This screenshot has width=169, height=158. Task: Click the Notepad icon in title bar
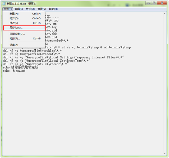(4, 4)
